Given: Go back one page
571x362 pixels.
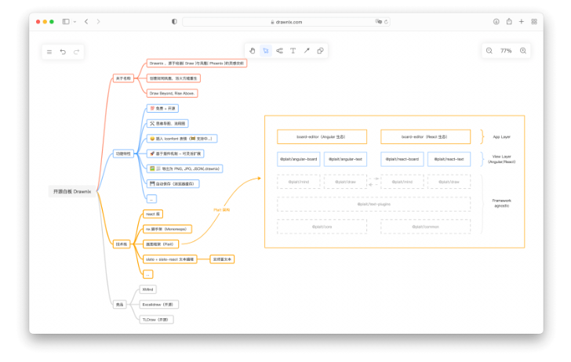Looking at the screenshot, I should tap(86, 21).
